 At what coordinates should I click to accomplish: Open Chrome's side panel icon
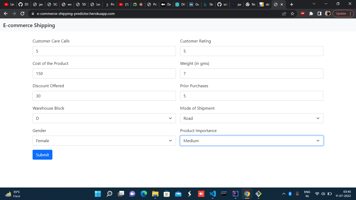point(320,14)
